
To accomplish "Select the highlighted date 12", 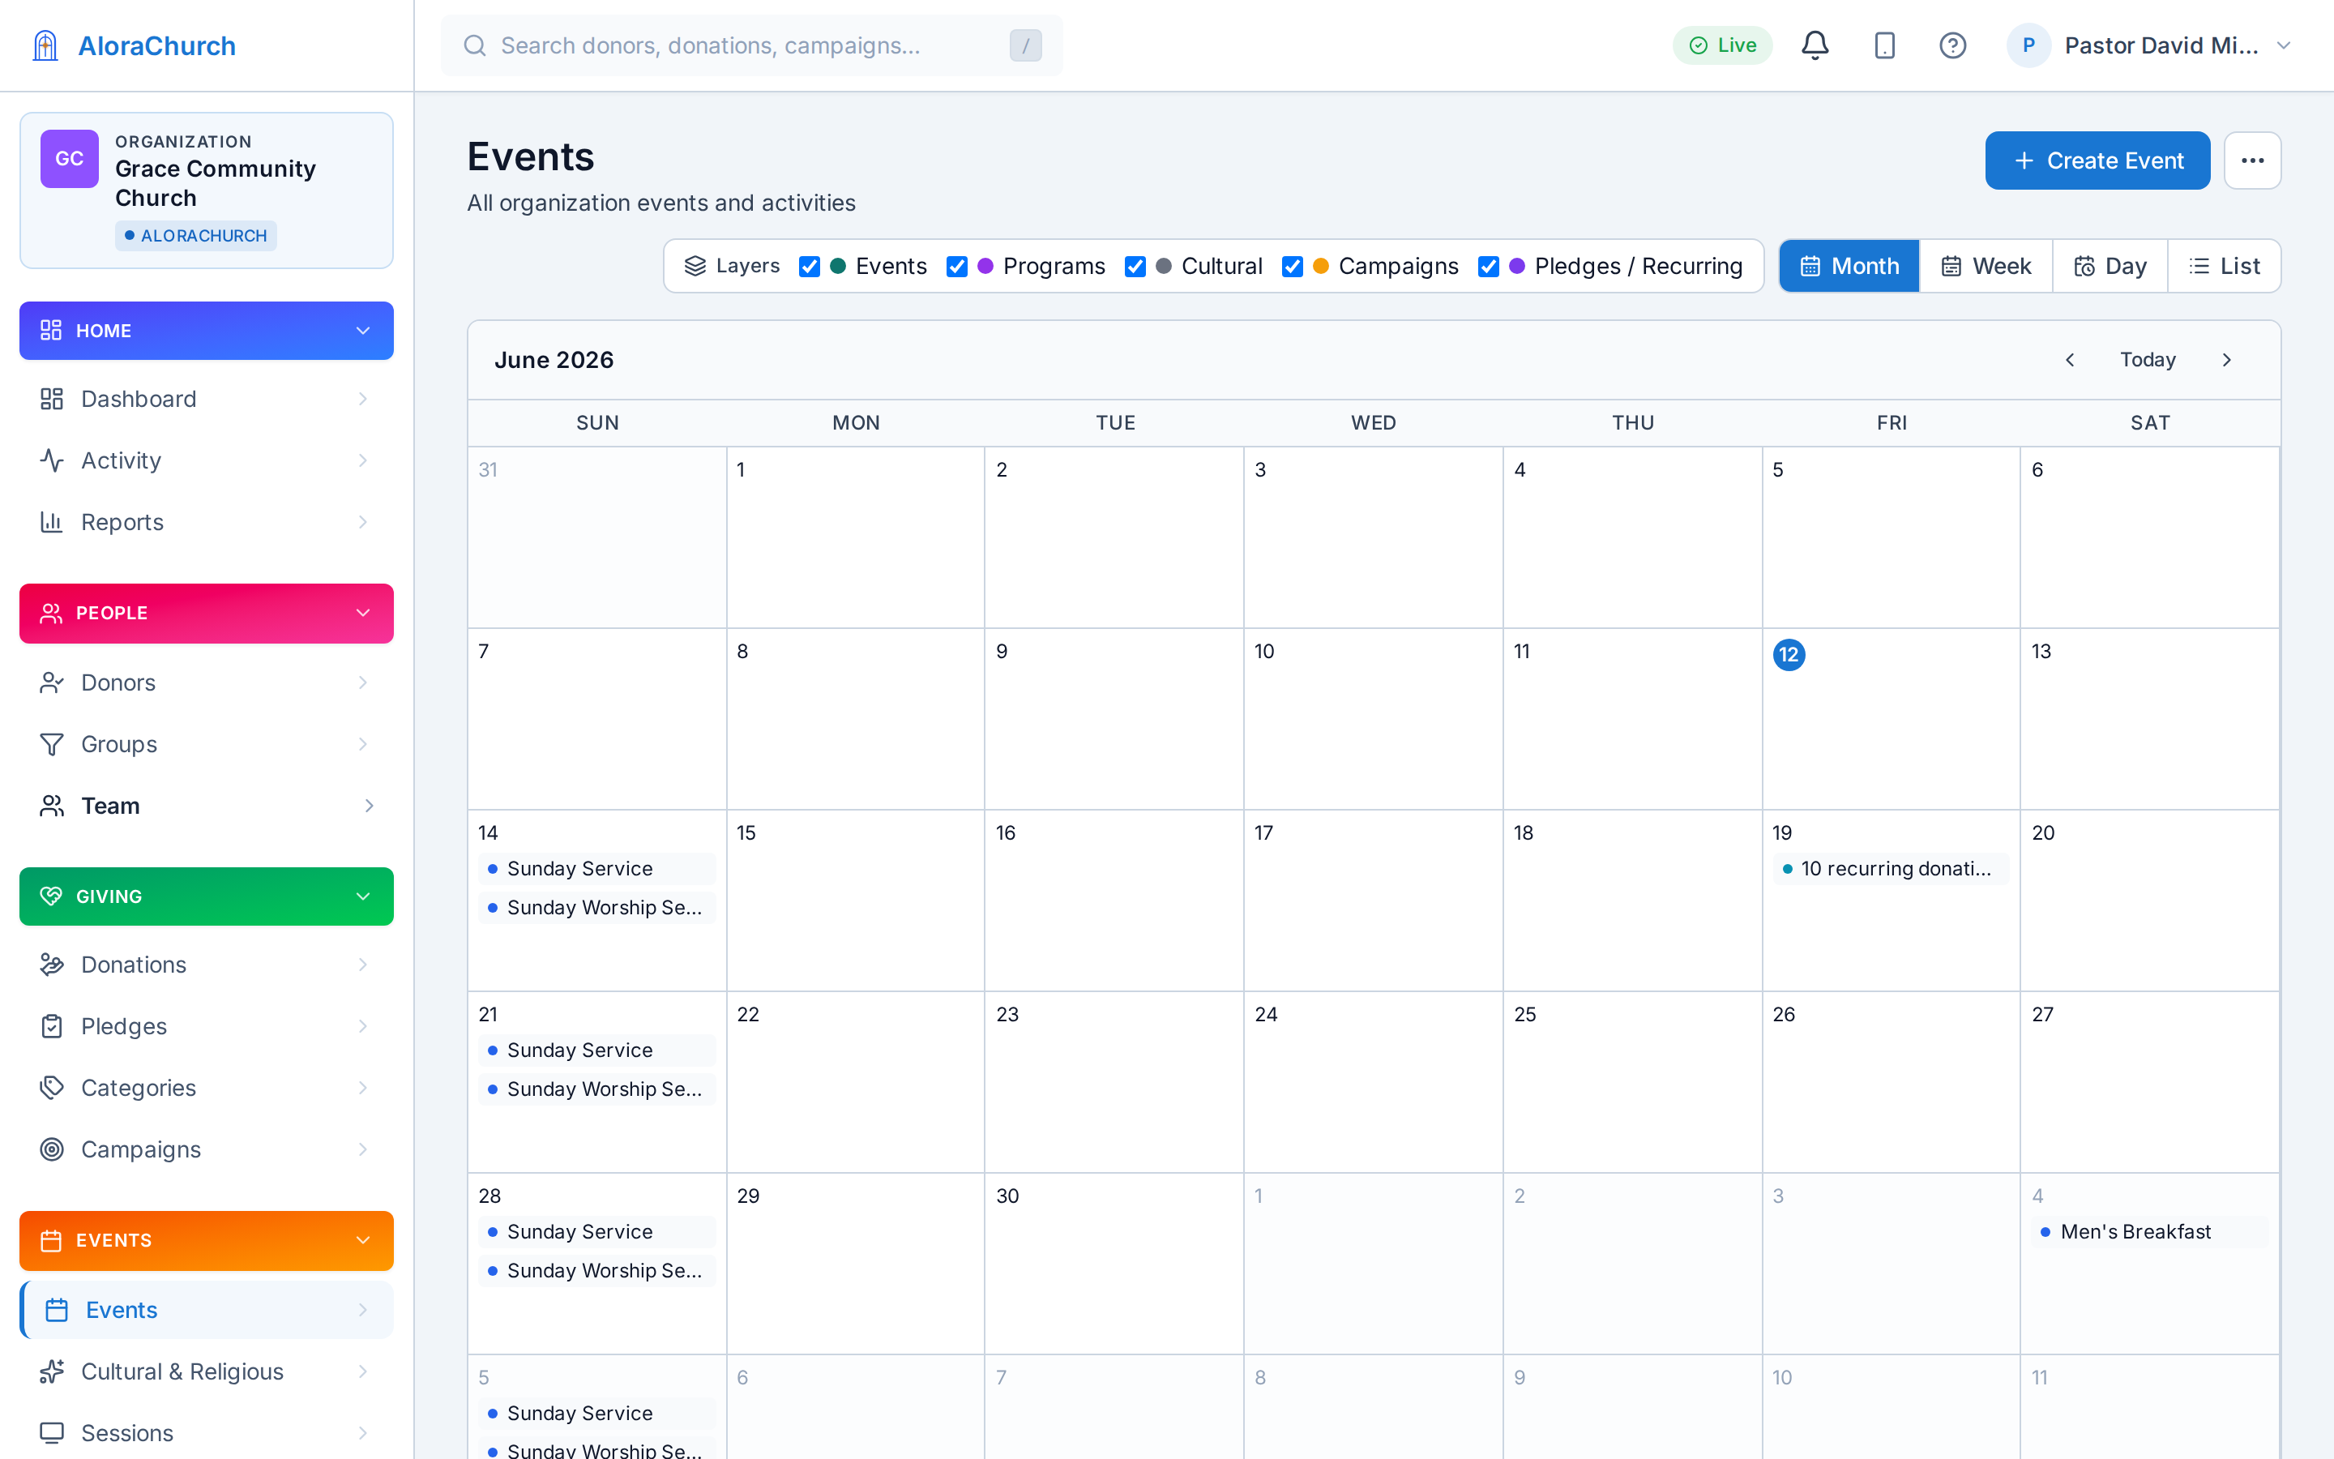I will (1789, 654).
